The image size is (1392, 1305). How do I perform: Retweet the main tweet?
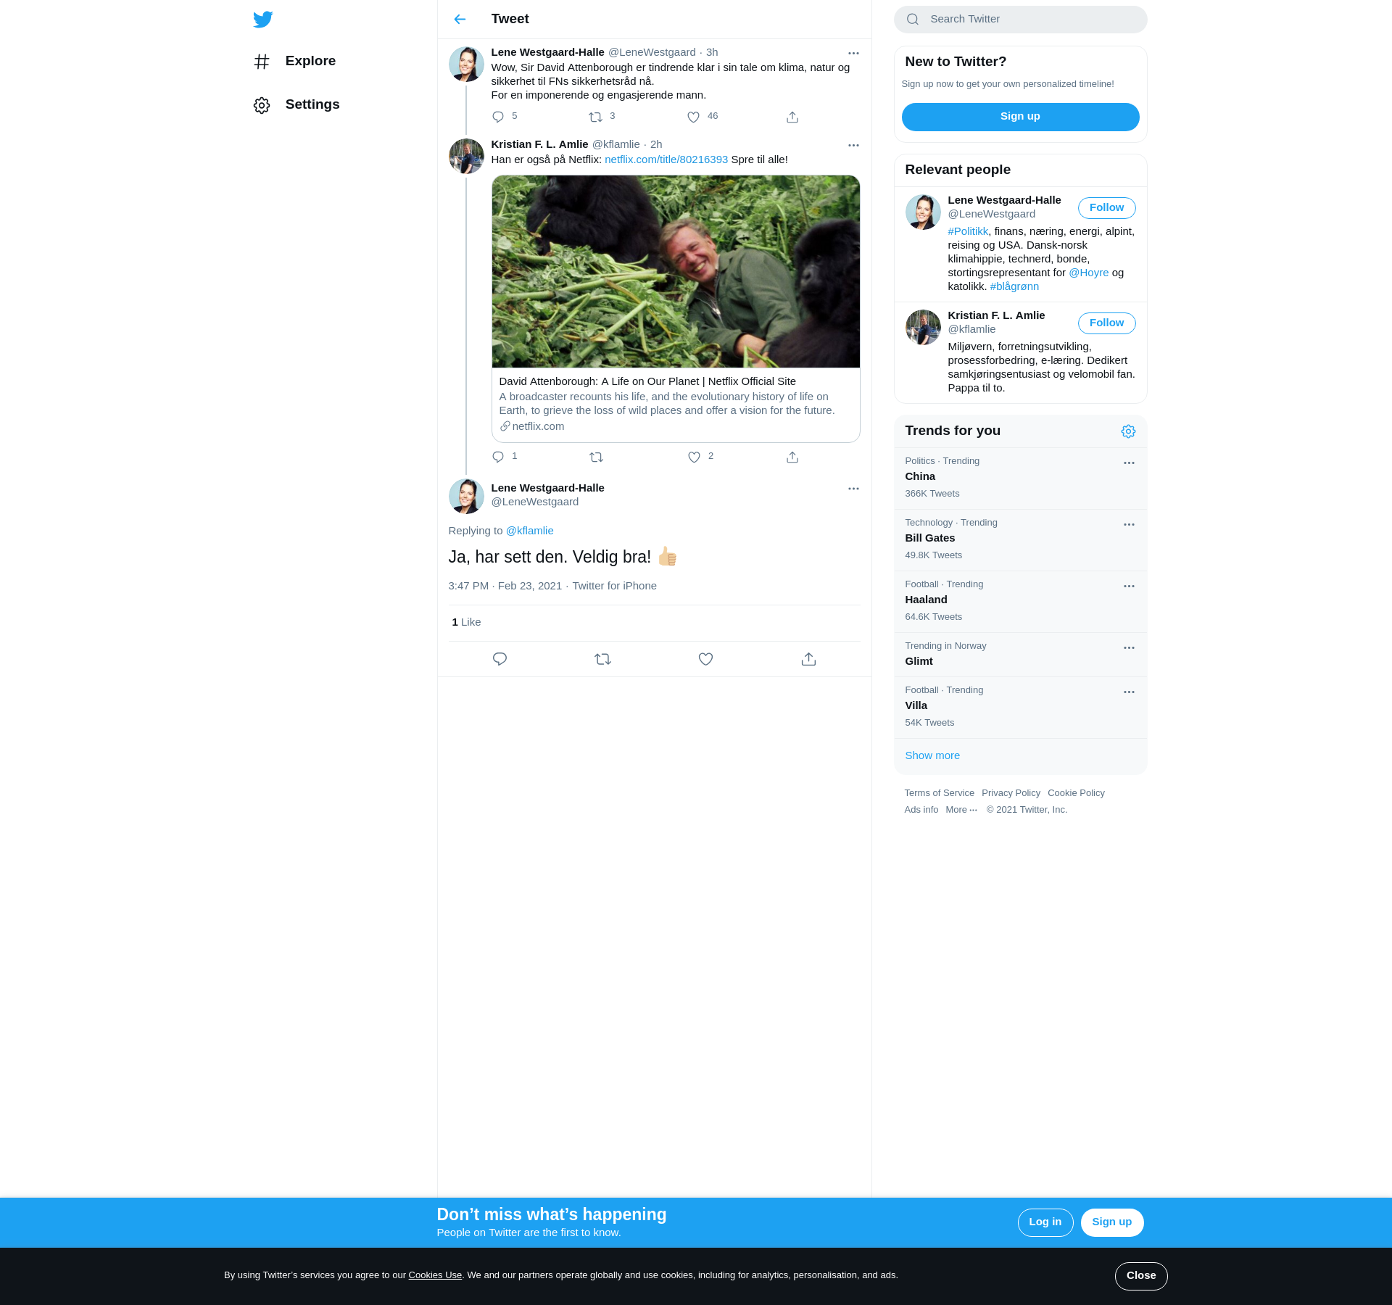(602, 659)
